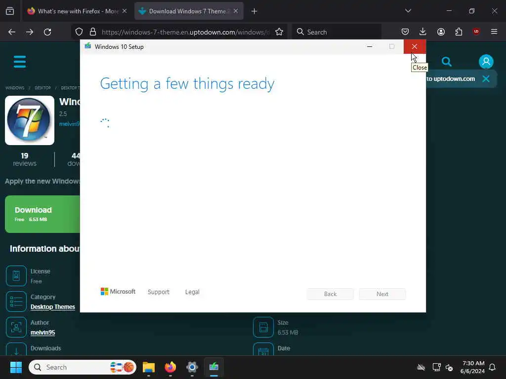Open Desktop Themes category link
Screen dimensions: 506x379
(x=52, y=307)
